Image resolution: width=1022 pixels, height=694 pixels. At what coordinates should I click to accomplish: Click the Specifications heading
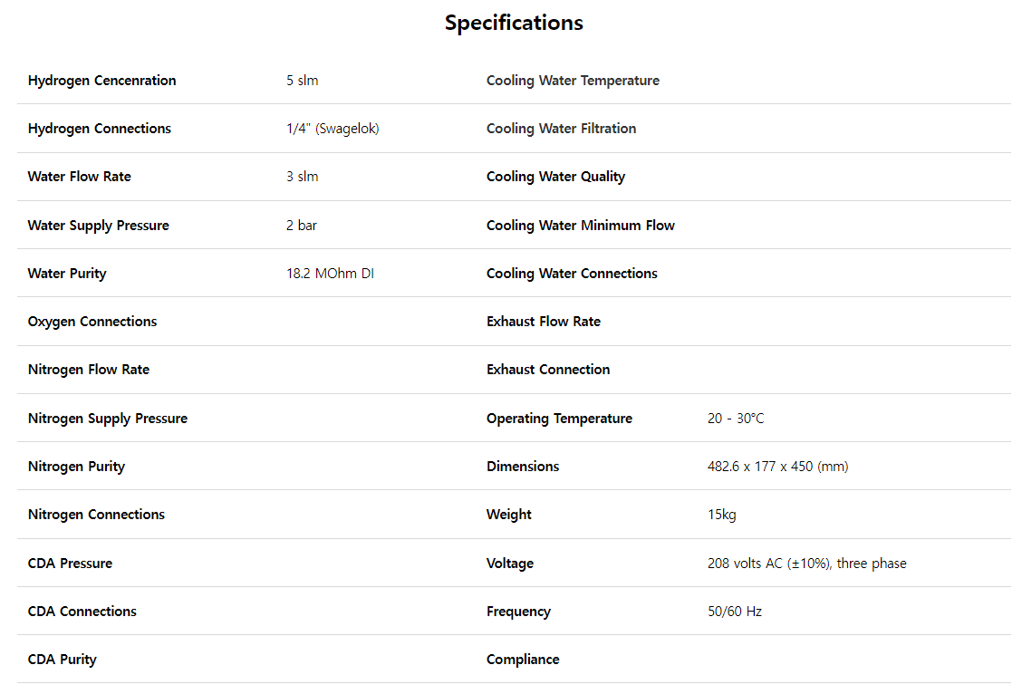pos(514,23)
